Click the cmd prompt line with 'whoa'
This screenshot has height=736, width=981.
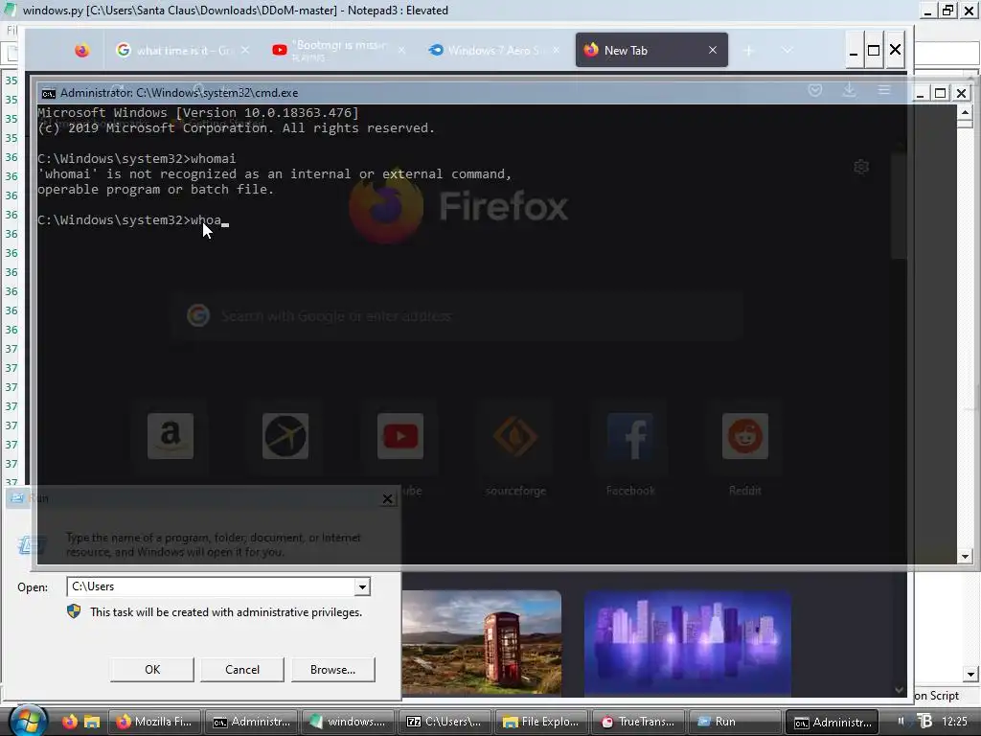pos(133,220)
